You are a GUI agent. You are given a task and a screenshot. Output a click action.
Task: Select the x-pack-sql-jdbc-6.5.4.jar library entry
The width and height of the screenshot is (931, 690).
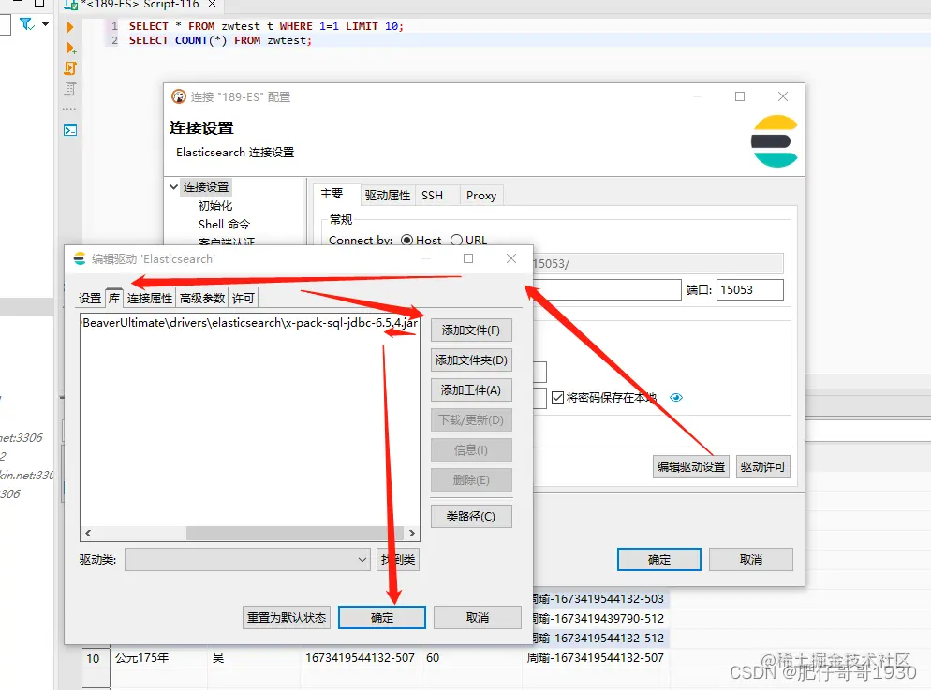249,323
